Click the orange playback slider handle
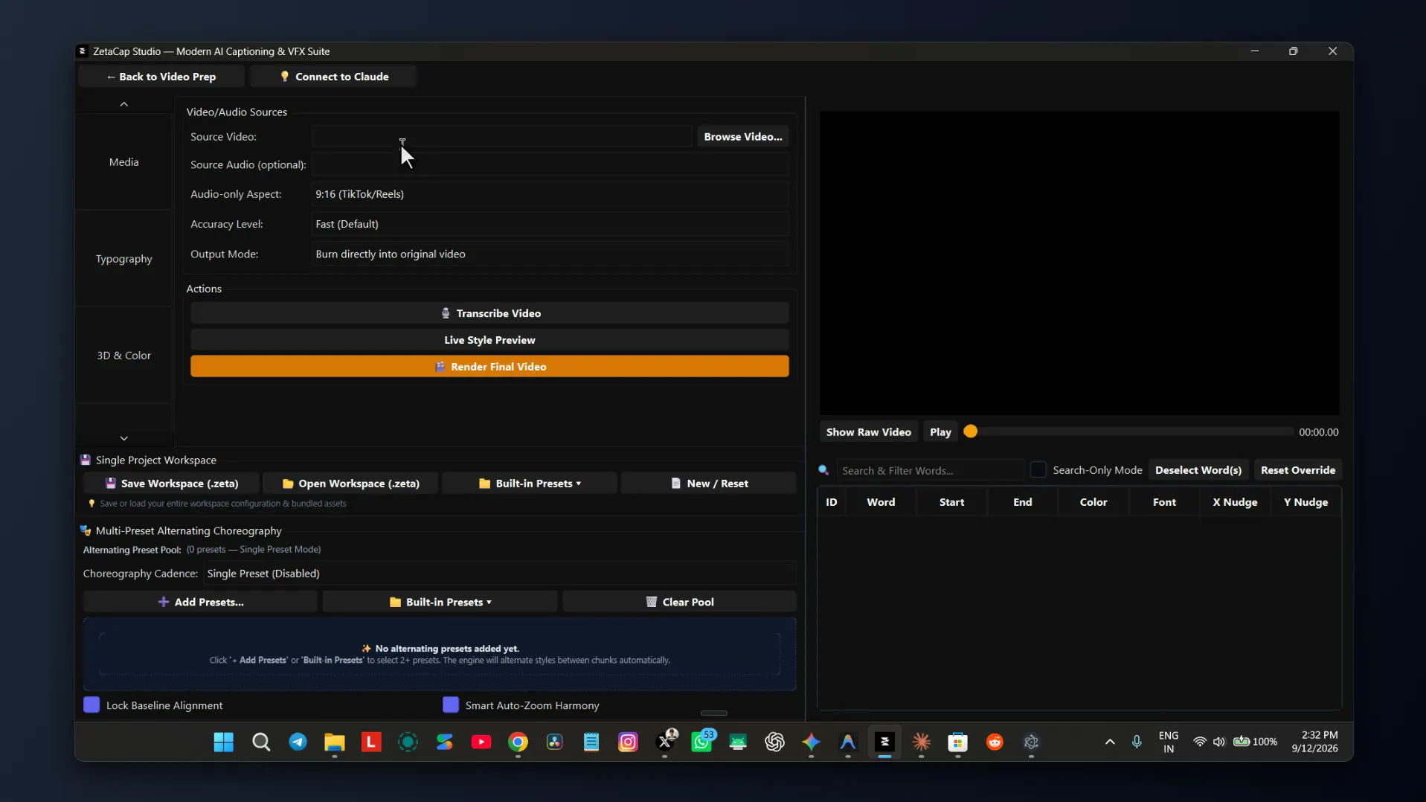Screen dimensions: 1426x802 coord(970,432)
